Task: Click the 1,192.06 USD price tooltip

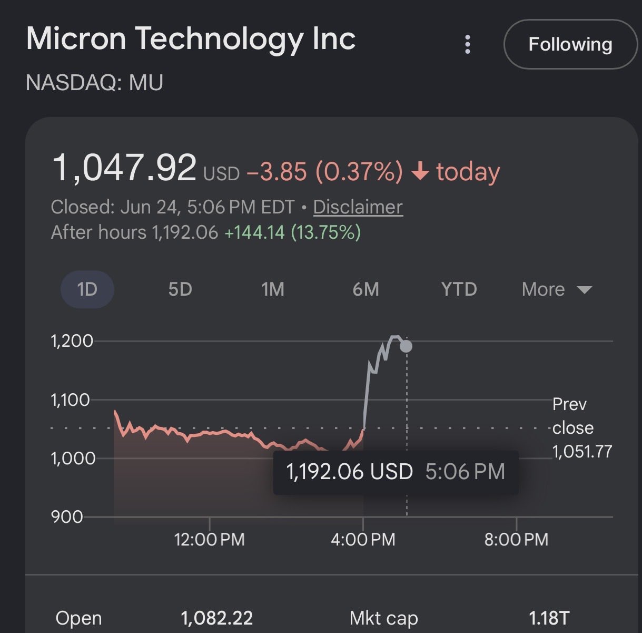Action: tap(396, 472)
